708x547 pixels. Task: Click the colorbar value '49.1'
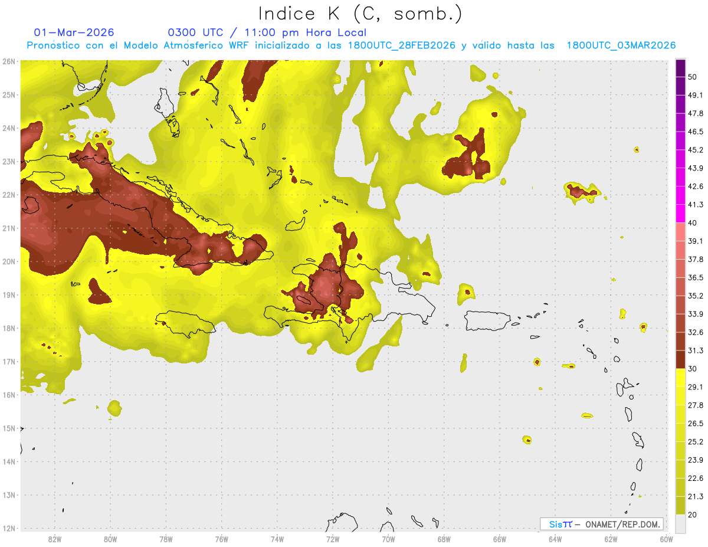[x=695, y=95]
